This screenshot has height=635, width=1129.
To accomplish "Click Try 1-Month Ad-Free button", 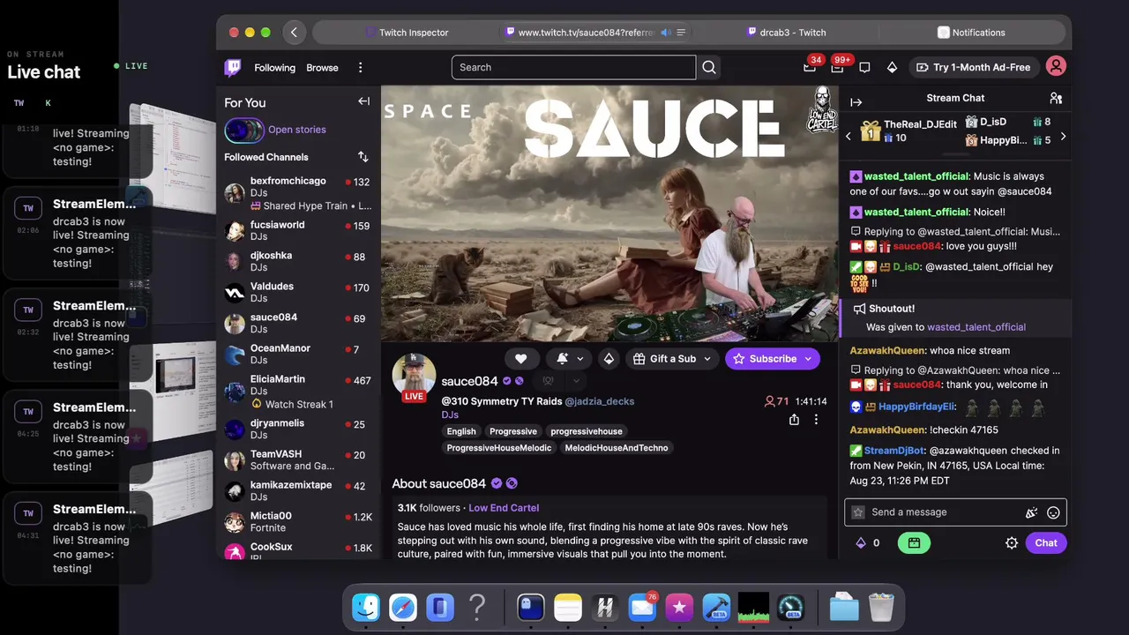I will click(973, 67).
